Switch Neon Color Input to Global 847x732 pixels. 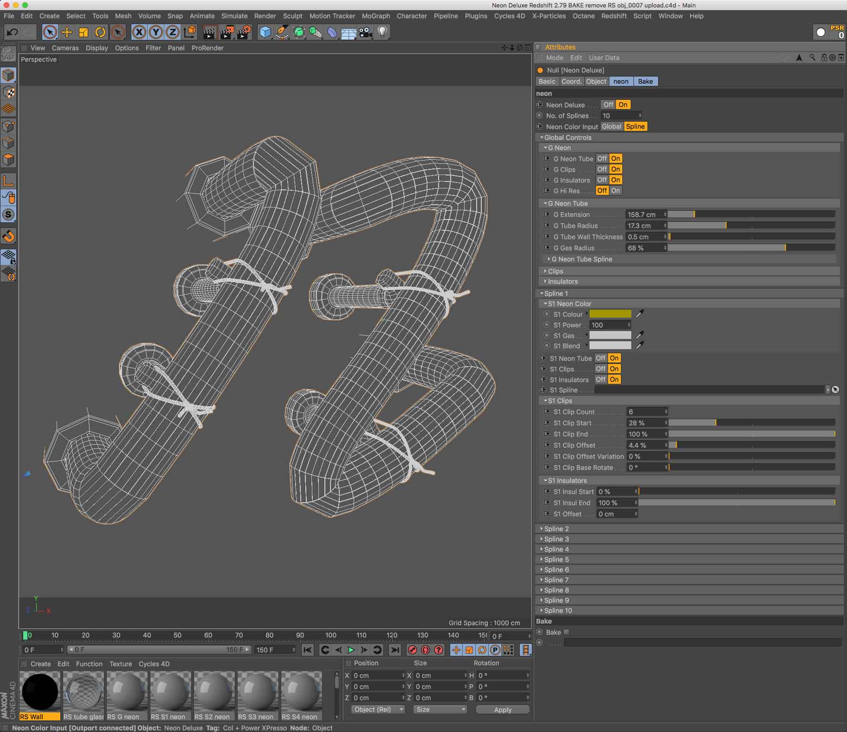pos(612,126)
